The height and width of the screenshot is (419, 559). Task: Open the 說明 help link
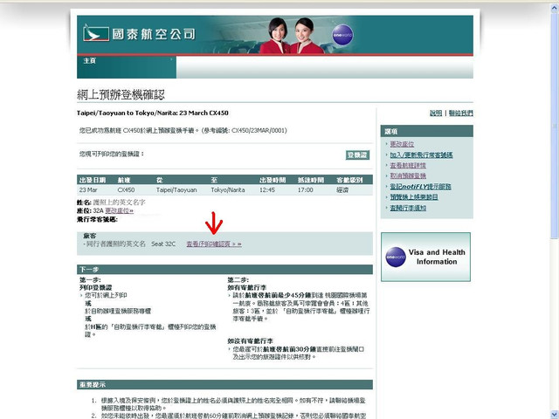[436, 113]
